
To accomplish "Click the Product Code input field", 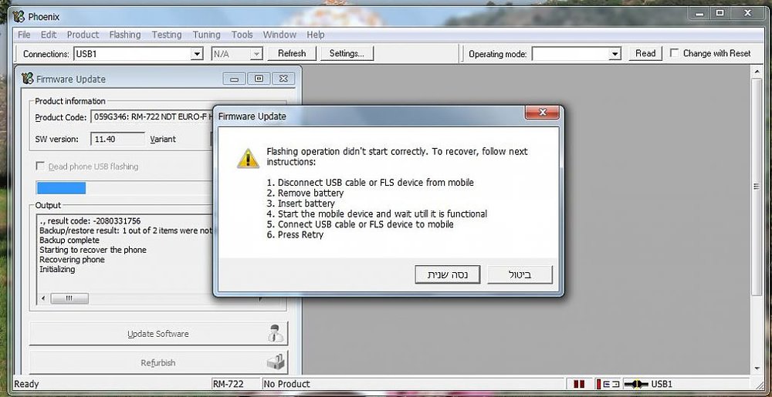I will [153, 117].
